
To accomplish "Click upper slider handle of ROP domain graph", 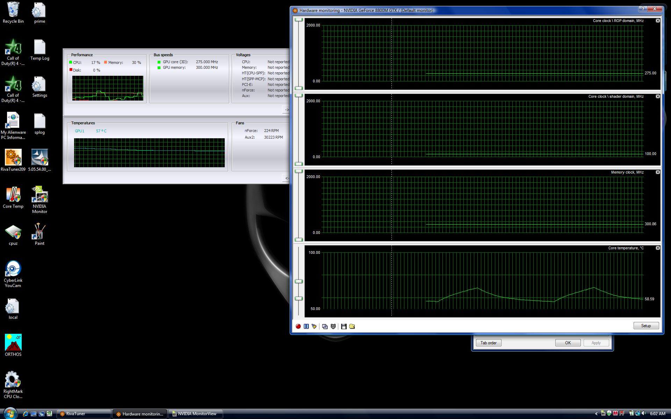I will (x=299, y=20).
